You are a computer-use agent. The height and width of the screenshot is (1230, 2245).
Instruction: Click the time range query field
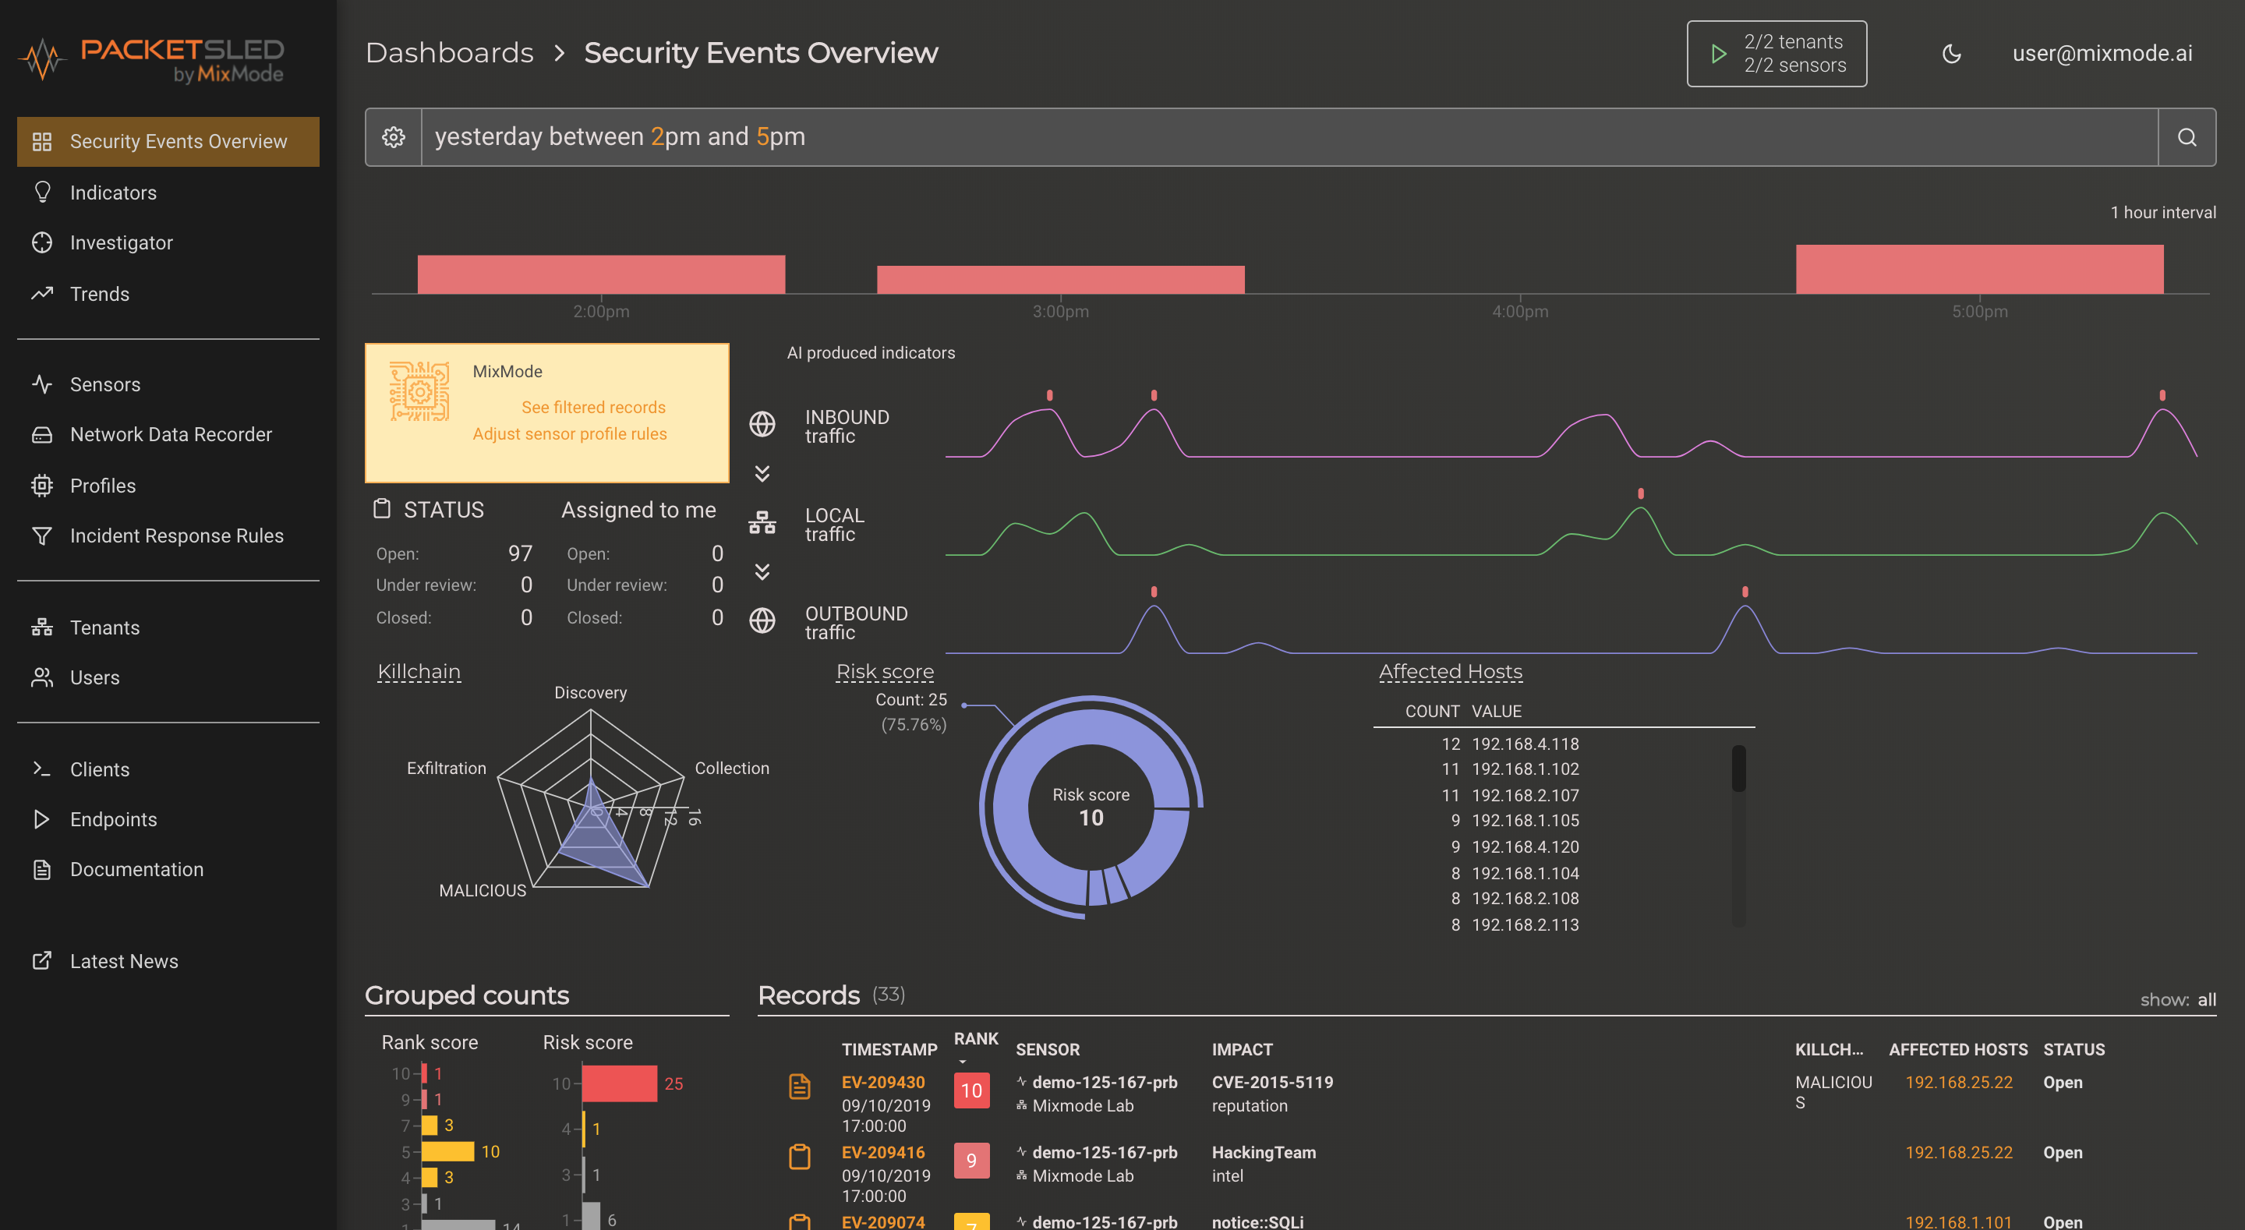pyautogui.click(x=1288, y=137)
